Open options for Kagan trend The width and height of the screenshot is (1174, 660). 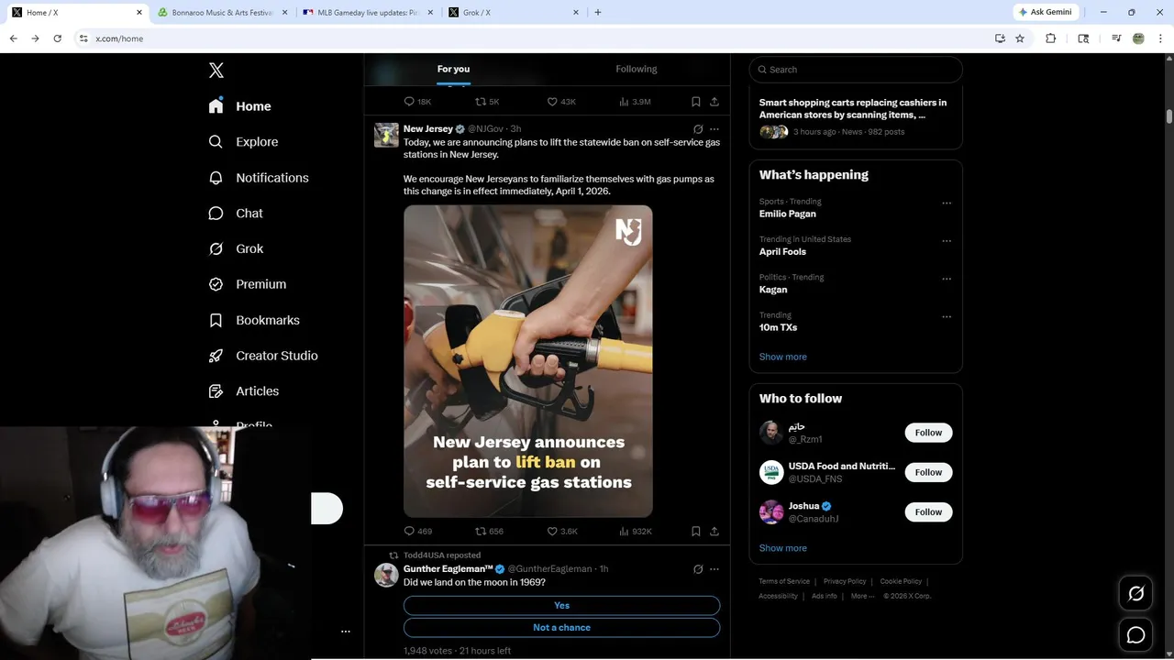point(947,279)
